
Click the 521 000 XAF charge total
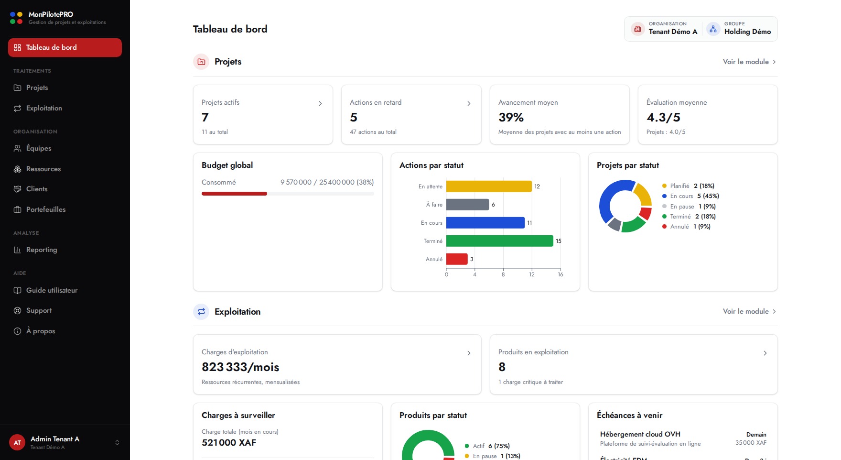click(229, 443)
